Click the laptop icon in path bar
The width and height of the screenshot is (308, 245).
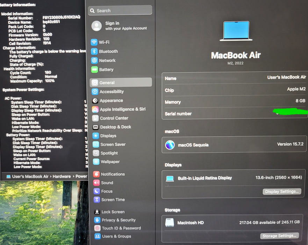(8, 176)
